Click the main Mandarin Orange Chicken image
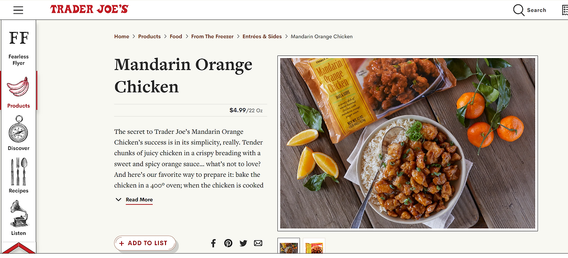 407,143
